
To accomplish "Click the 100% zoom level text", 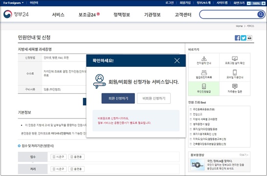I will pyautogui.click(x=256, y=3).
